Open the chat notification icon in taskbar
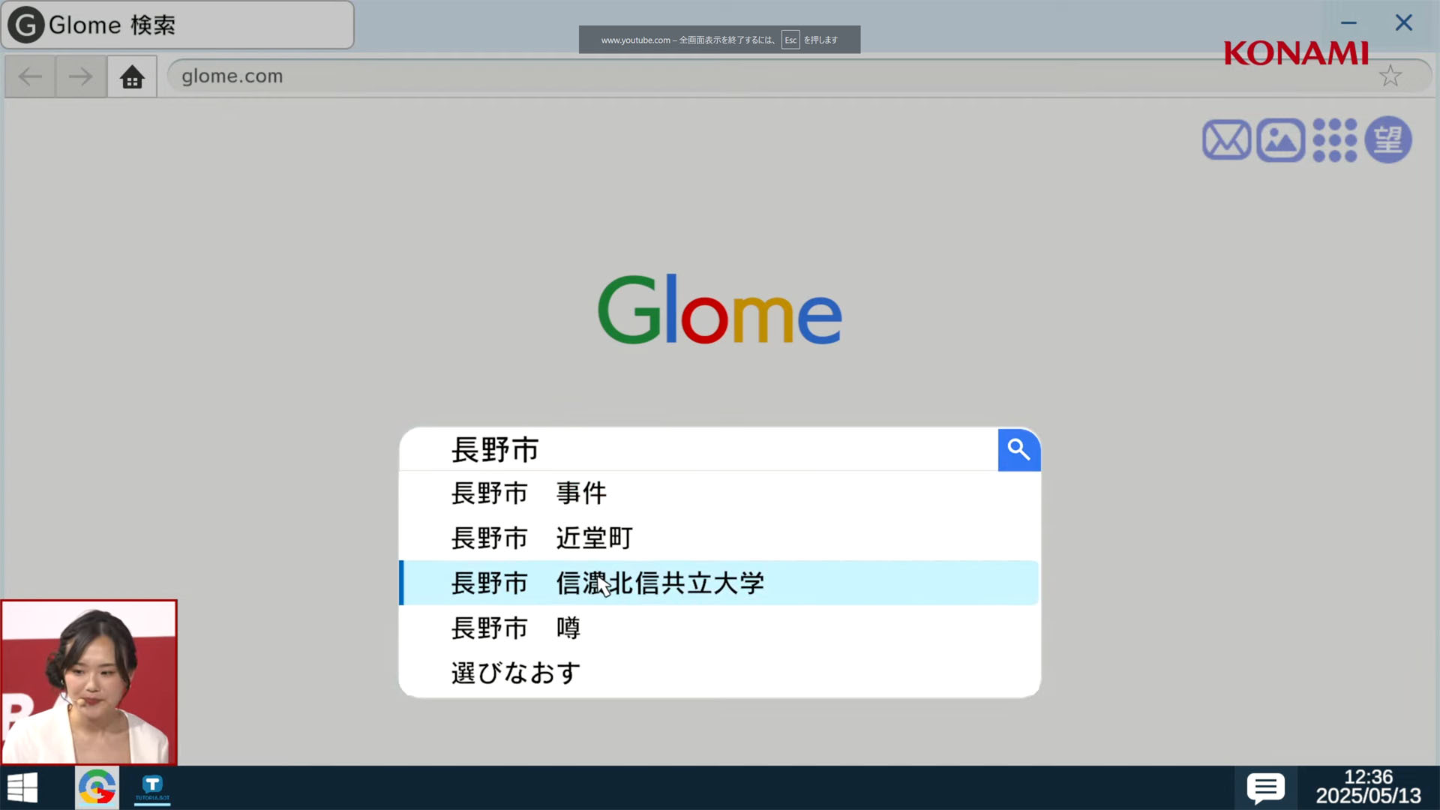1440x810 pixels. coord(1265,788)
